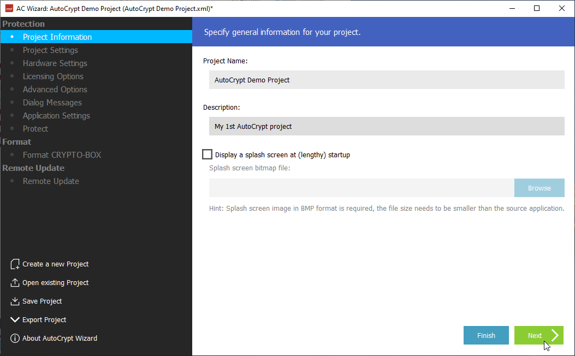The image size is (575, 356).
Task: Open the Project Settings page
Action: (50, 50)
